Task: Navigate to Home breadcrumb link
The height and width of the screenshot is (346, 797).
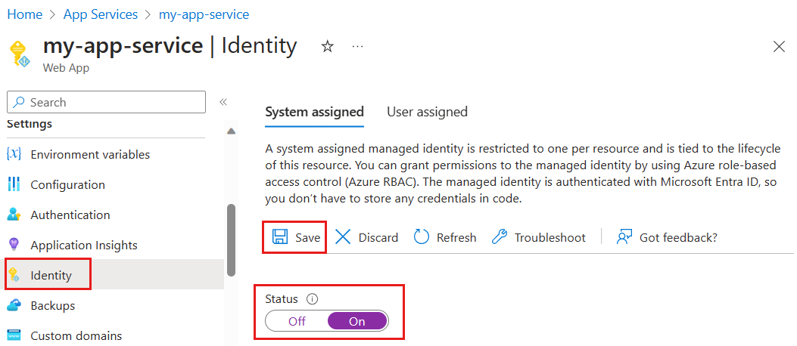Action: click(25, 14)
